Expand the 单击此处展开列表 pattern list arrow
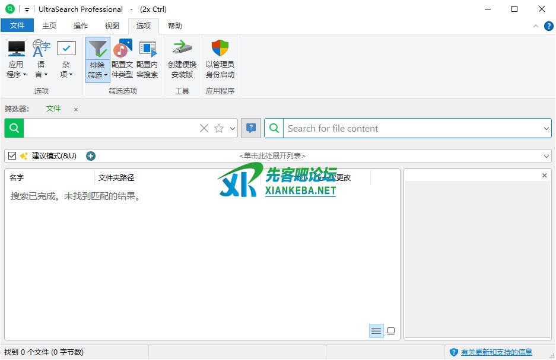 [x=546, y=156]
